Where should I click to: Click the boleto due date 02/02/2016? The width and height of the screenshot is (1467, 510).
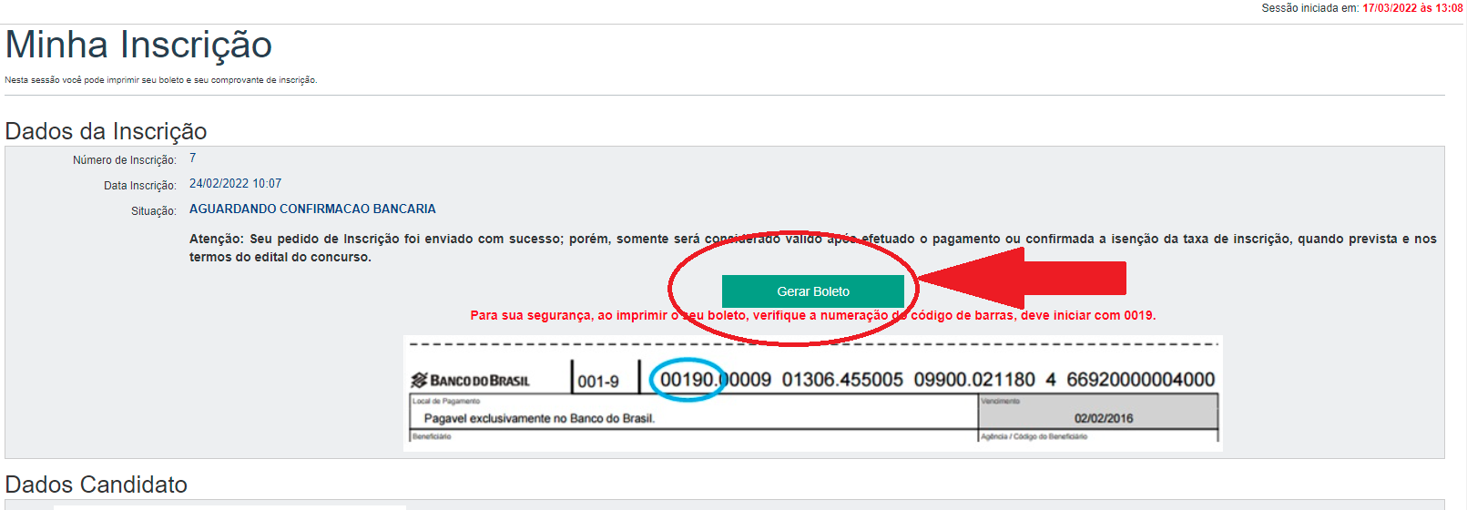pyautogui.click(x=1103, y=419)
